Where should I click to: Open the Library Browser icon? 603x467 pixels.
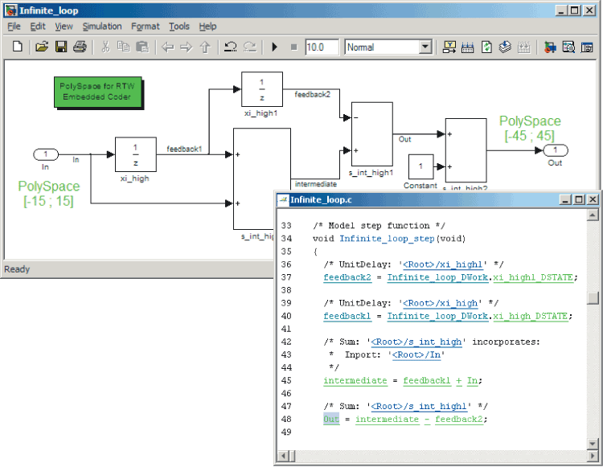(x=550, y=47)
